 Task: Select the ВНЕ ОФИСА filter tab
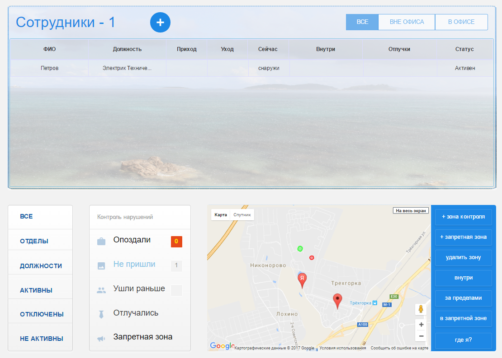point(407,22)
